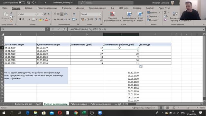Select column D header
This screenshot has width=206, height=116.
coord(87,34)
